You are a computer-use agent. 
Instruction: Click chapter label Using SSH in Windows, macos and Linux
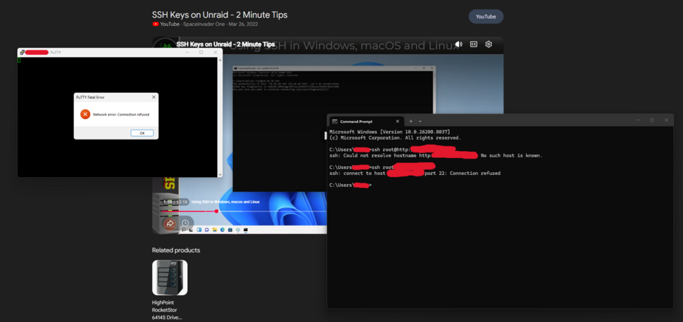click(225, 202)
